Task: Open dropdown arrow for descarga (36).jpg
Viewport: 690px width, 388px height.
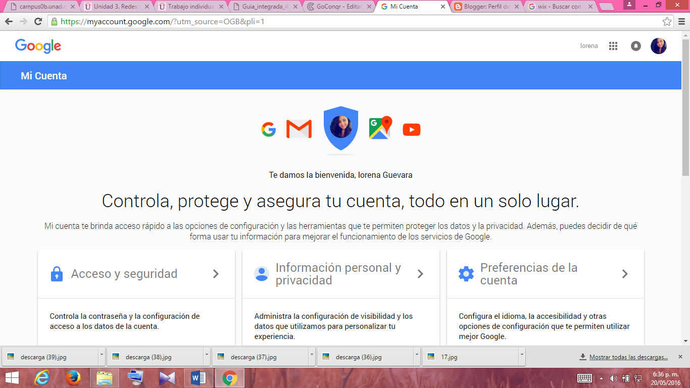Action: pos(417,357)
